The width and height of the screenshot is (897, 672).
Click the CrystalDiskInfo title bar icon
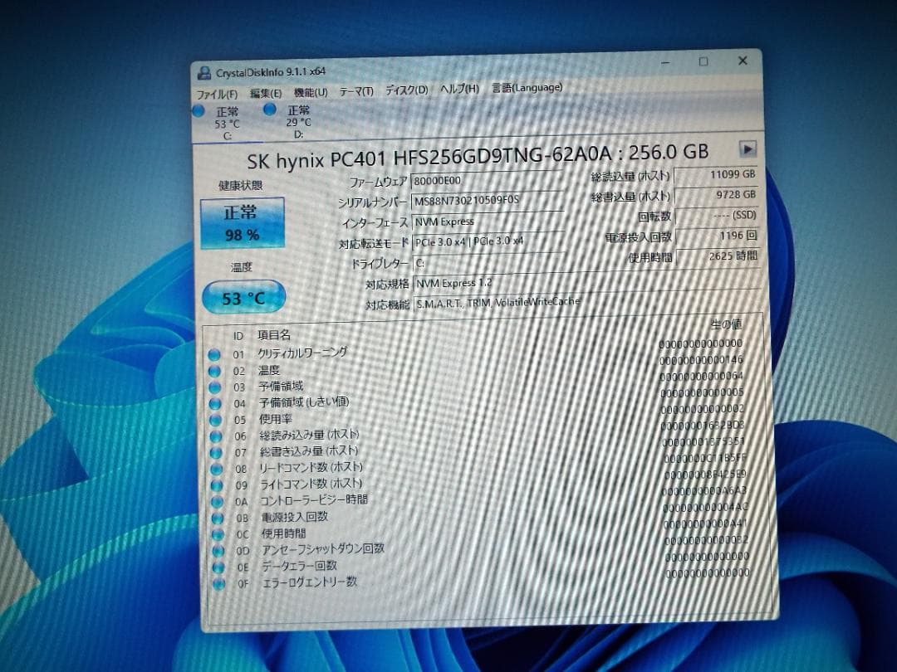[203, 71]
